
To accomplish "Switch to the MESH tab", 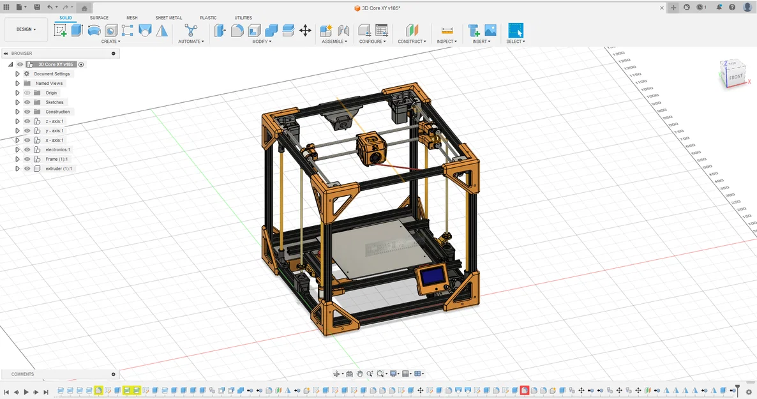I will 132,18.
